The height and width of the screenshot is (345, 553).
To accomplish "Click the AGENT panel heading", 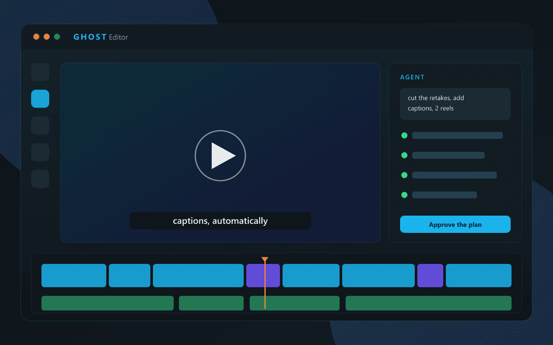I will [x=413, y=77].
